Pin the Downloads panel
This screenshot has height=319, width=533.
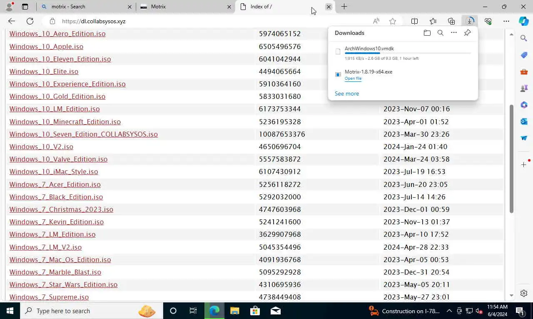point(467,33)
